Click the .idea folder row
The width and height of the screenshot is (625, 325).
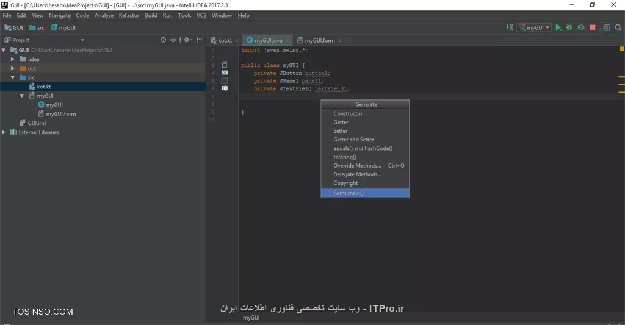tap(103, 59)
